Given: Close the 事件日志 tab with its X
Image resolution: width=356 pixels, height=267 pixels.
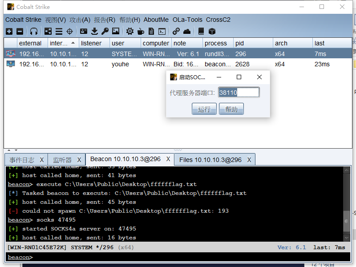Looking at the screenshot, I should pyautogui.click(x=42, y=160).
